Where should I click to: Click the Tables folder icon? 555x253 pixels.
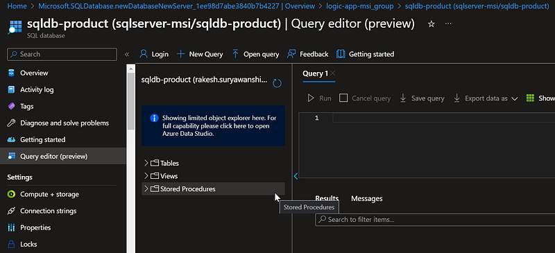(x=155, y=163)
